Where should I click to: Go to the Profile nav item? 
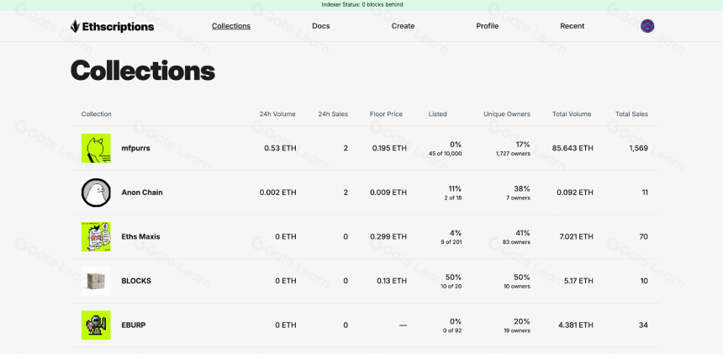[x=488, y=26]
